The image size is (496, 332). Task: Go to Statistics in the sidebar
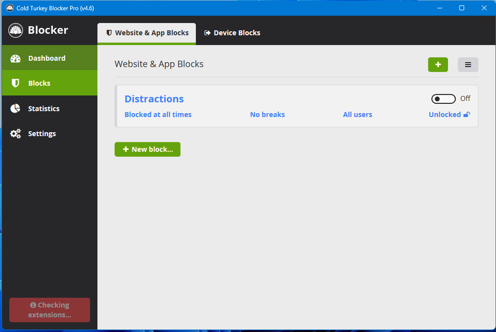(x=44, y=109)
